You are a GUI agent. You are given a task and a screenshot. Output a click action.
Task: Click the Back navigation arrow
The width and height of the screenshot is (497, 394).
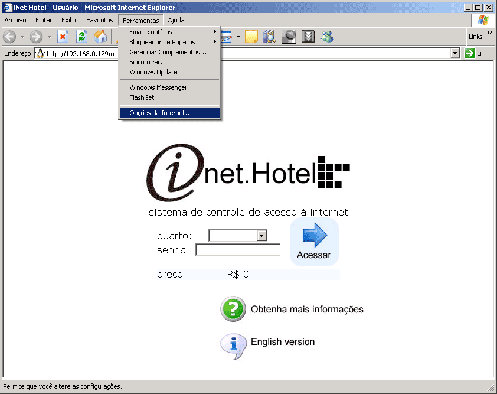click(9, 37)
